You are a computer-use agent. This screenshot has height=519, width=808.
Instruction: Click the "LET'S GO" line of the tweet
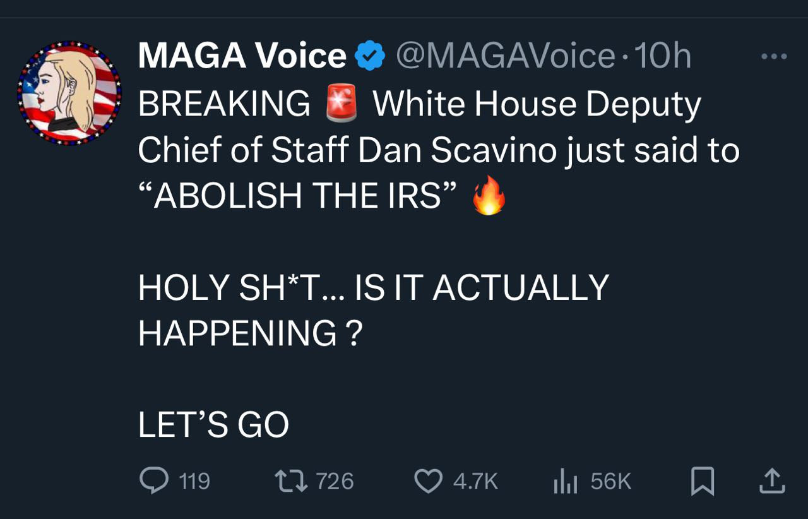click(213, 425)
